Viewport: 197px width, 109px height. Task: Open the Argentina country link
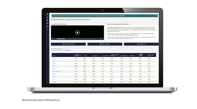click(x=54, y=74)
